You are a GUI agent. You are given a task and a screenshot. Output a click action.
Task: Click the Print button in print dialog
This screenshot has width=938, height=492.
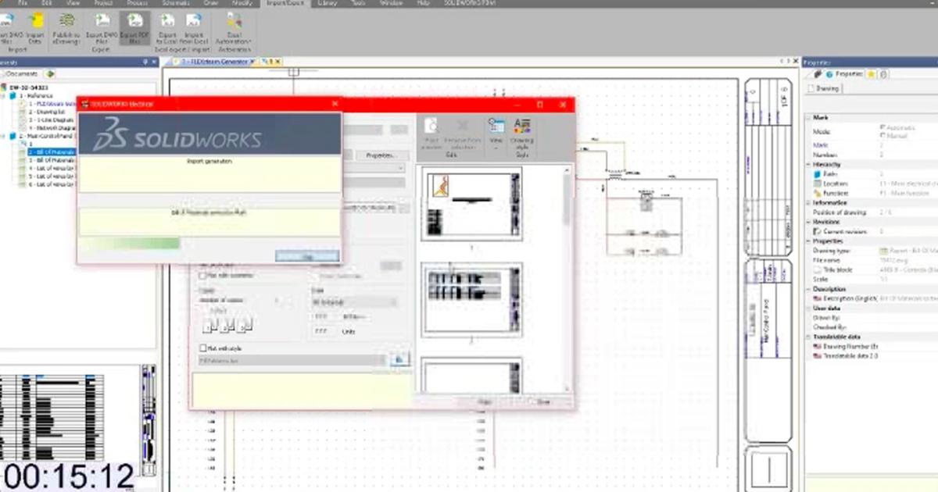[485, 401]
